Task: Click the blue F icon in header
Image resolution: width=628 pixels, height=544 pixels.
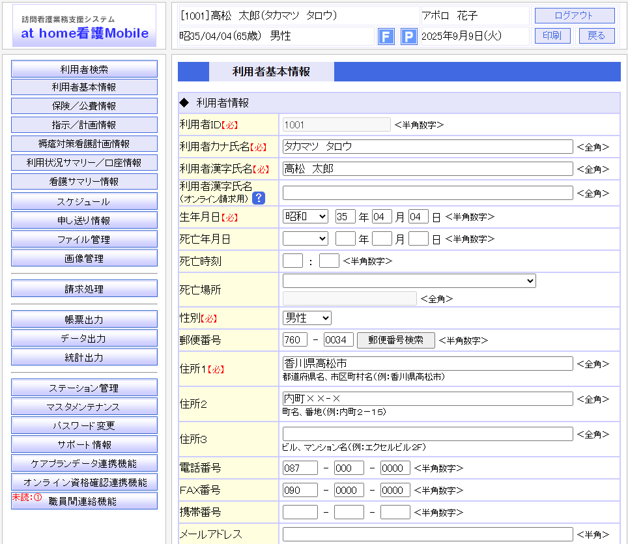Action: pyautogui.click(x=386, y=36)
